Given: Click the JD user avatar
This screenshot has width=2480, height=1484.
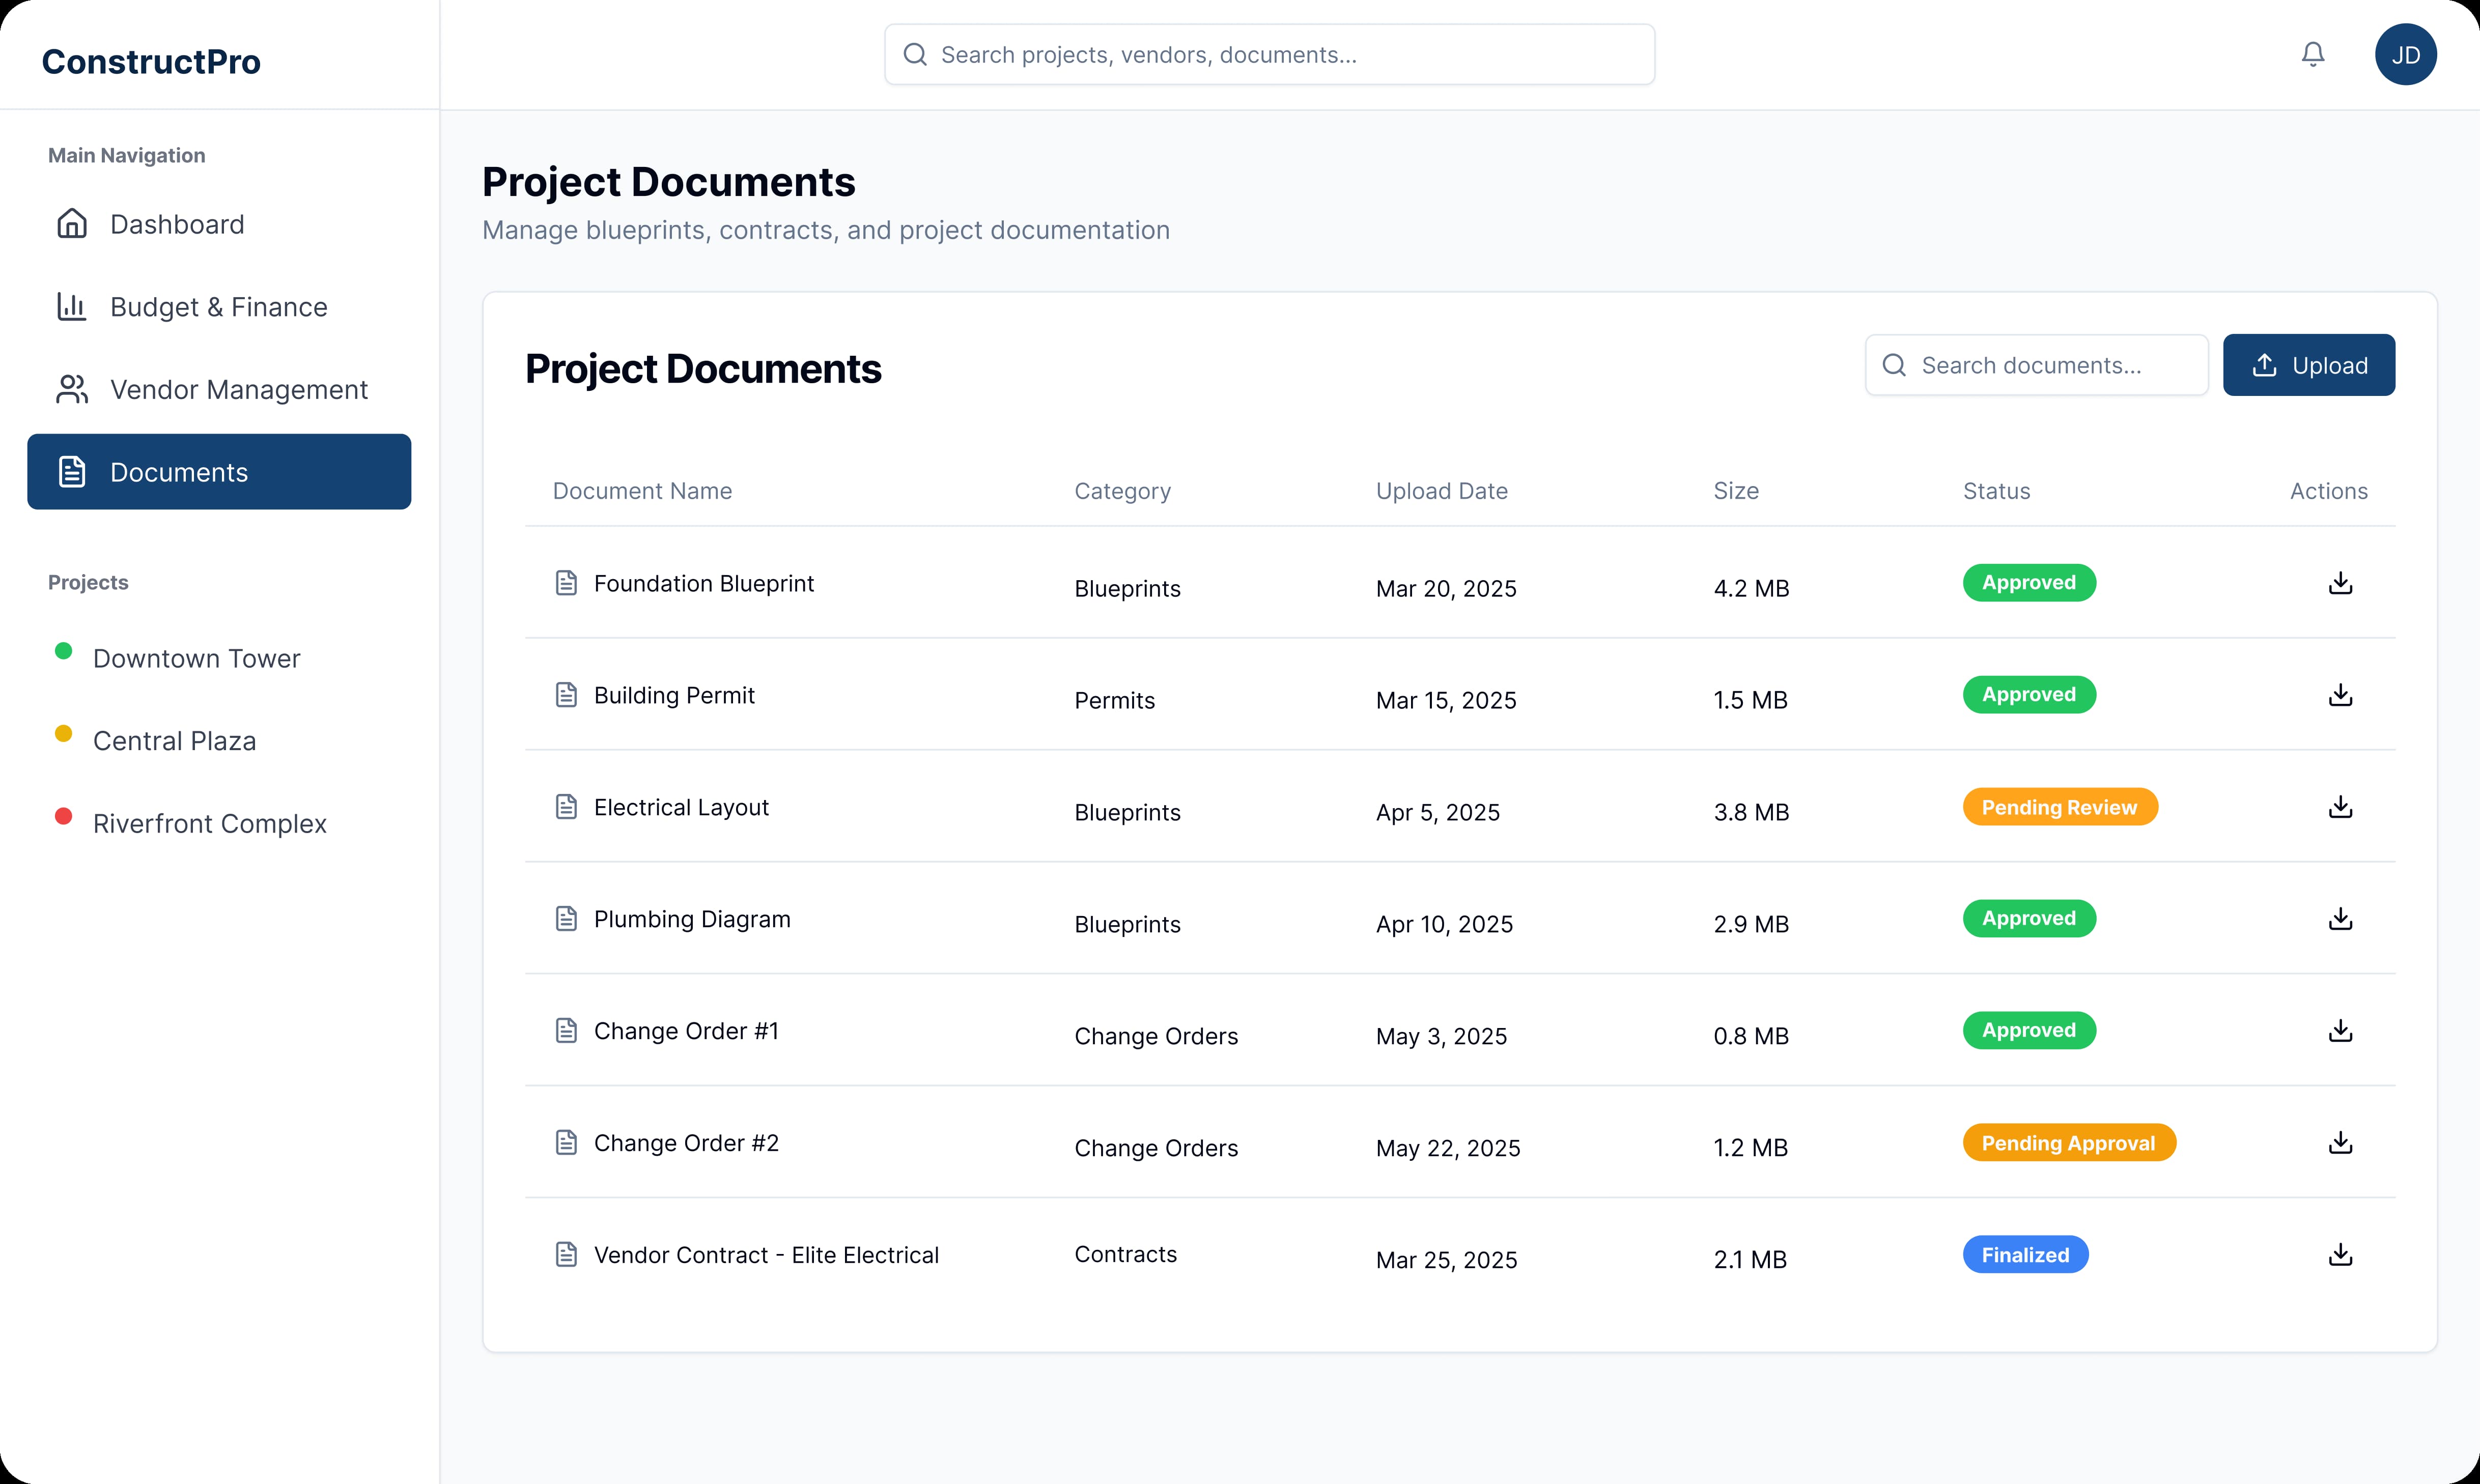Looking at the screenshot, I should [2405, 54].
